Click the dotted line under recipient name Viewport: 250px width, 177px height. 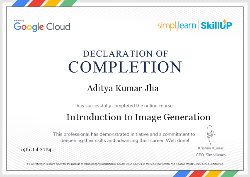pos(125,96)
